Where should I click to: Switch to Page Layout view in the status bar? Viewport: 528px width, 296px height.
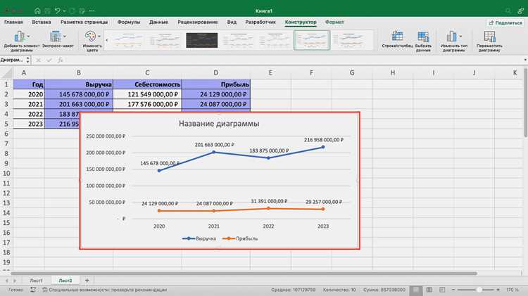coord(429,290)
